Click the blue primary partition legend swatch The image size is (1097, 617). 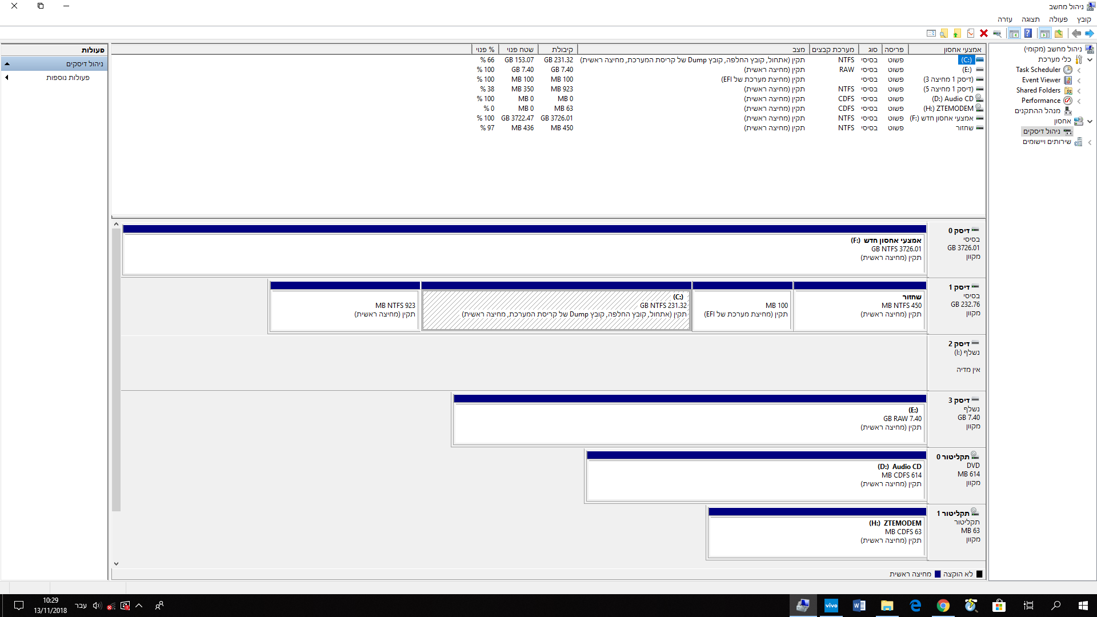[x=938, y=574]
